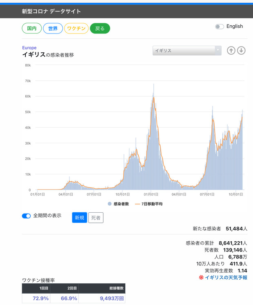Click the 6,788万 population value
The width and height of the screenshot is (253, 305).
tap(237, 257)
